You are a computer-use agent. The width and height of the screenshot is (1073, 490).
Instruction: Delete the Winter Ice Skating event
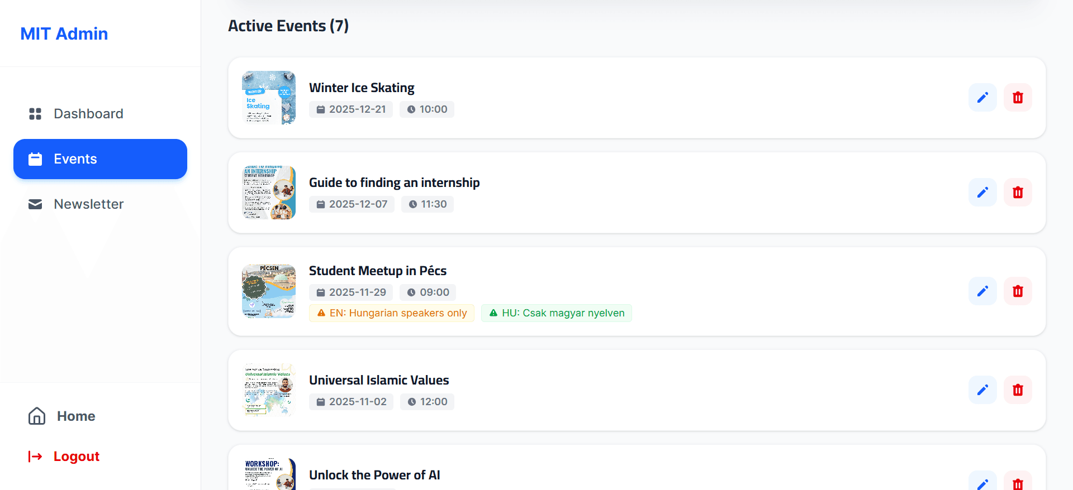[1018, 98]
